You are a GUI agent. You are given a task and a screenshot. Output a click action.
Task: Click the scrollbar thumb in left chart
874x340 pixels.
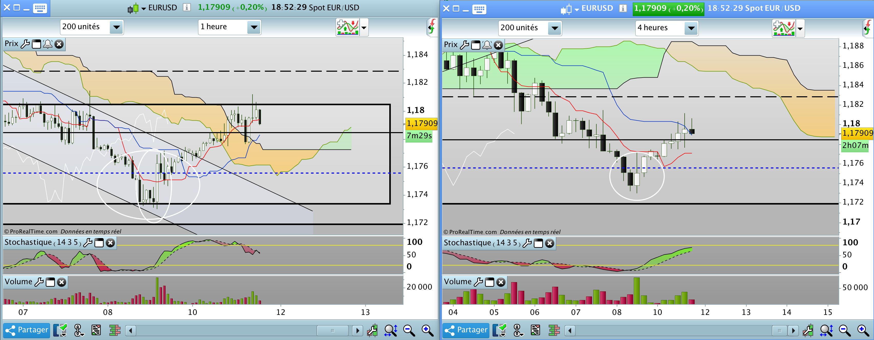333,331
